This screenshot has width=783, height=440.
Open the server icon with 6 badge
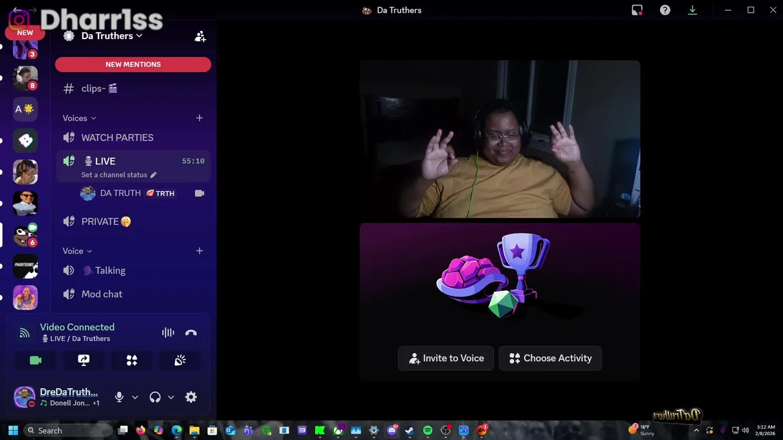(x=26, y=235)
